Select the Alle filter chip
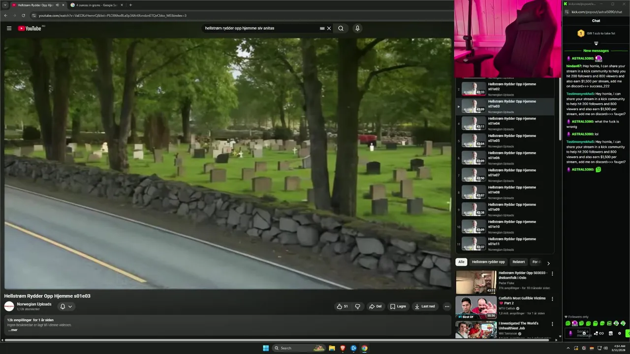Viewport: 630px width, 354px height. [x=461, y=262]
